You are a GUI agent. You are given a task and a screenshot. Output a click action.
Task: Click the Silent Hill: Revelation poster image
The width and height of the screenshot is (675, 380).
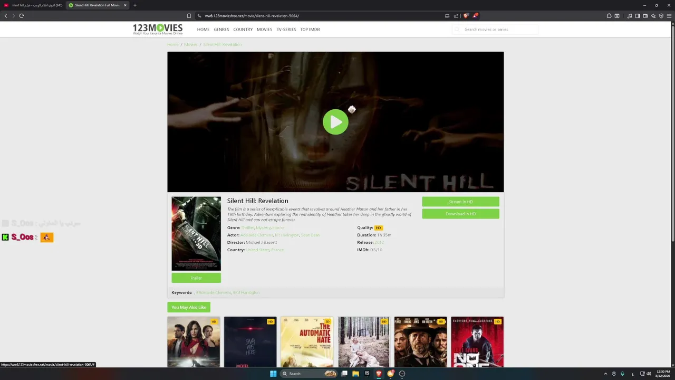tap(196, 233)
